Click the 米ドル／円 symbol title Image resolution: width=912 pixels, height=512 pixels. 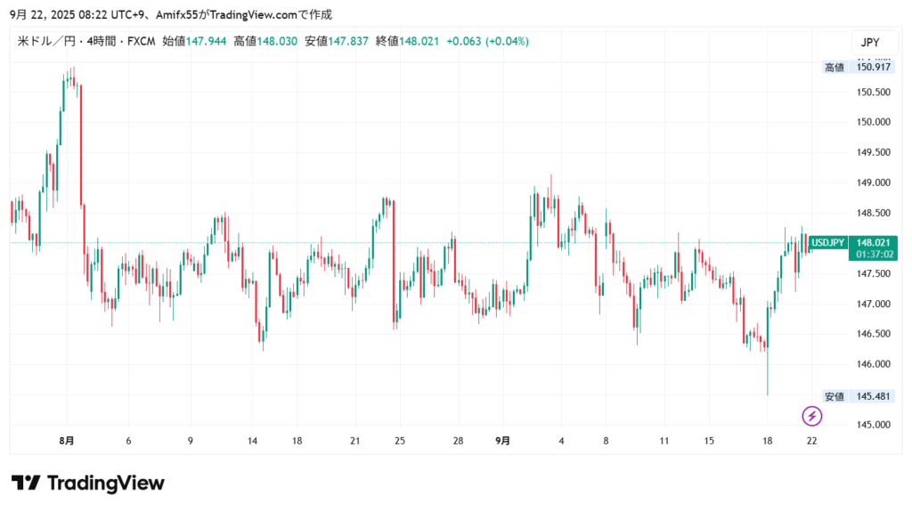pos(45,41)
